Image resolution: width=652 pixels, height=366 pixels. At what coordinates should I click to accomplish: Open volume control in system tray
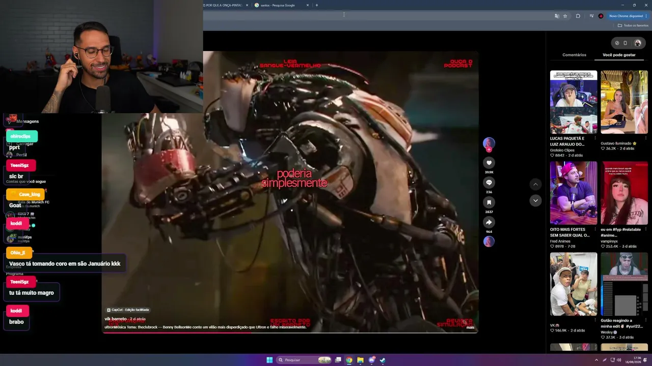pos(619,360)
